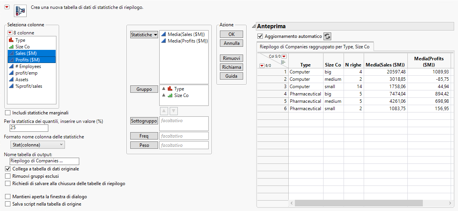The width and height of the screenshot is (458, 211).
Task: Click the Peso button
Action: (x=144, y=145)
